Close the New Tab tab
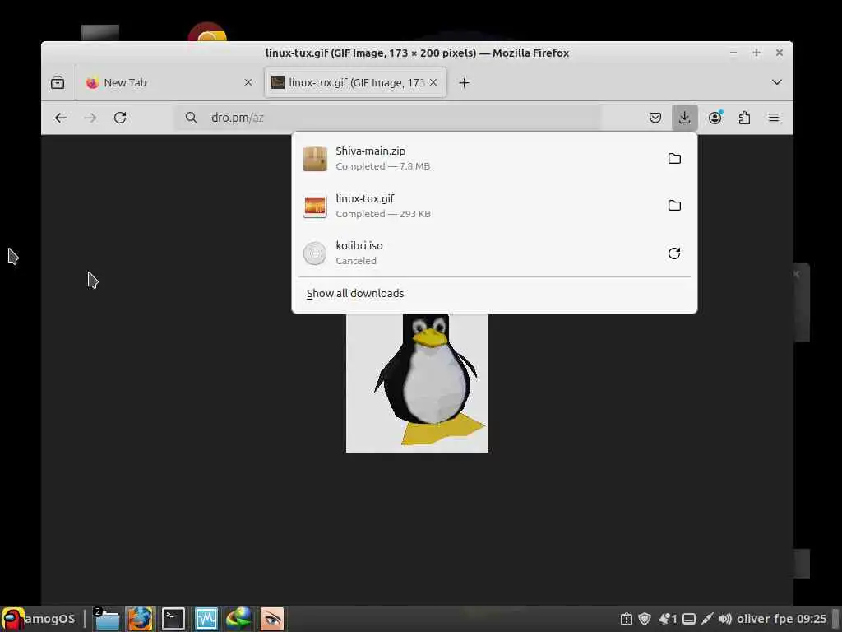Viewport: 842px width, 632px height. coord(248,82)
